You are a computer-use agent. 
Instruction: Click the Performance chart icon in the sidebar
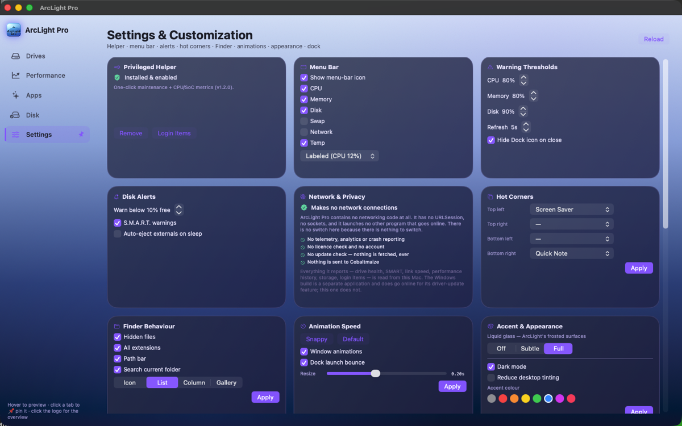click(x=15, y=76)
